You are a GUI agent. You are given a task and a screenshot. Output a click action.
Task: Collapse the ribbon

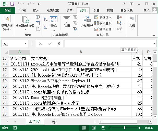click(x=154, y=35)
